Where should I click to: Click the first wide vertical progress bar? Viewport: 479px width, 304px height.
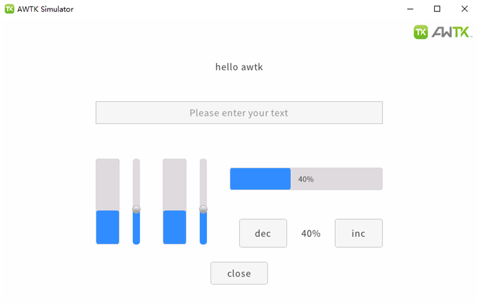[x=107, y=202]
